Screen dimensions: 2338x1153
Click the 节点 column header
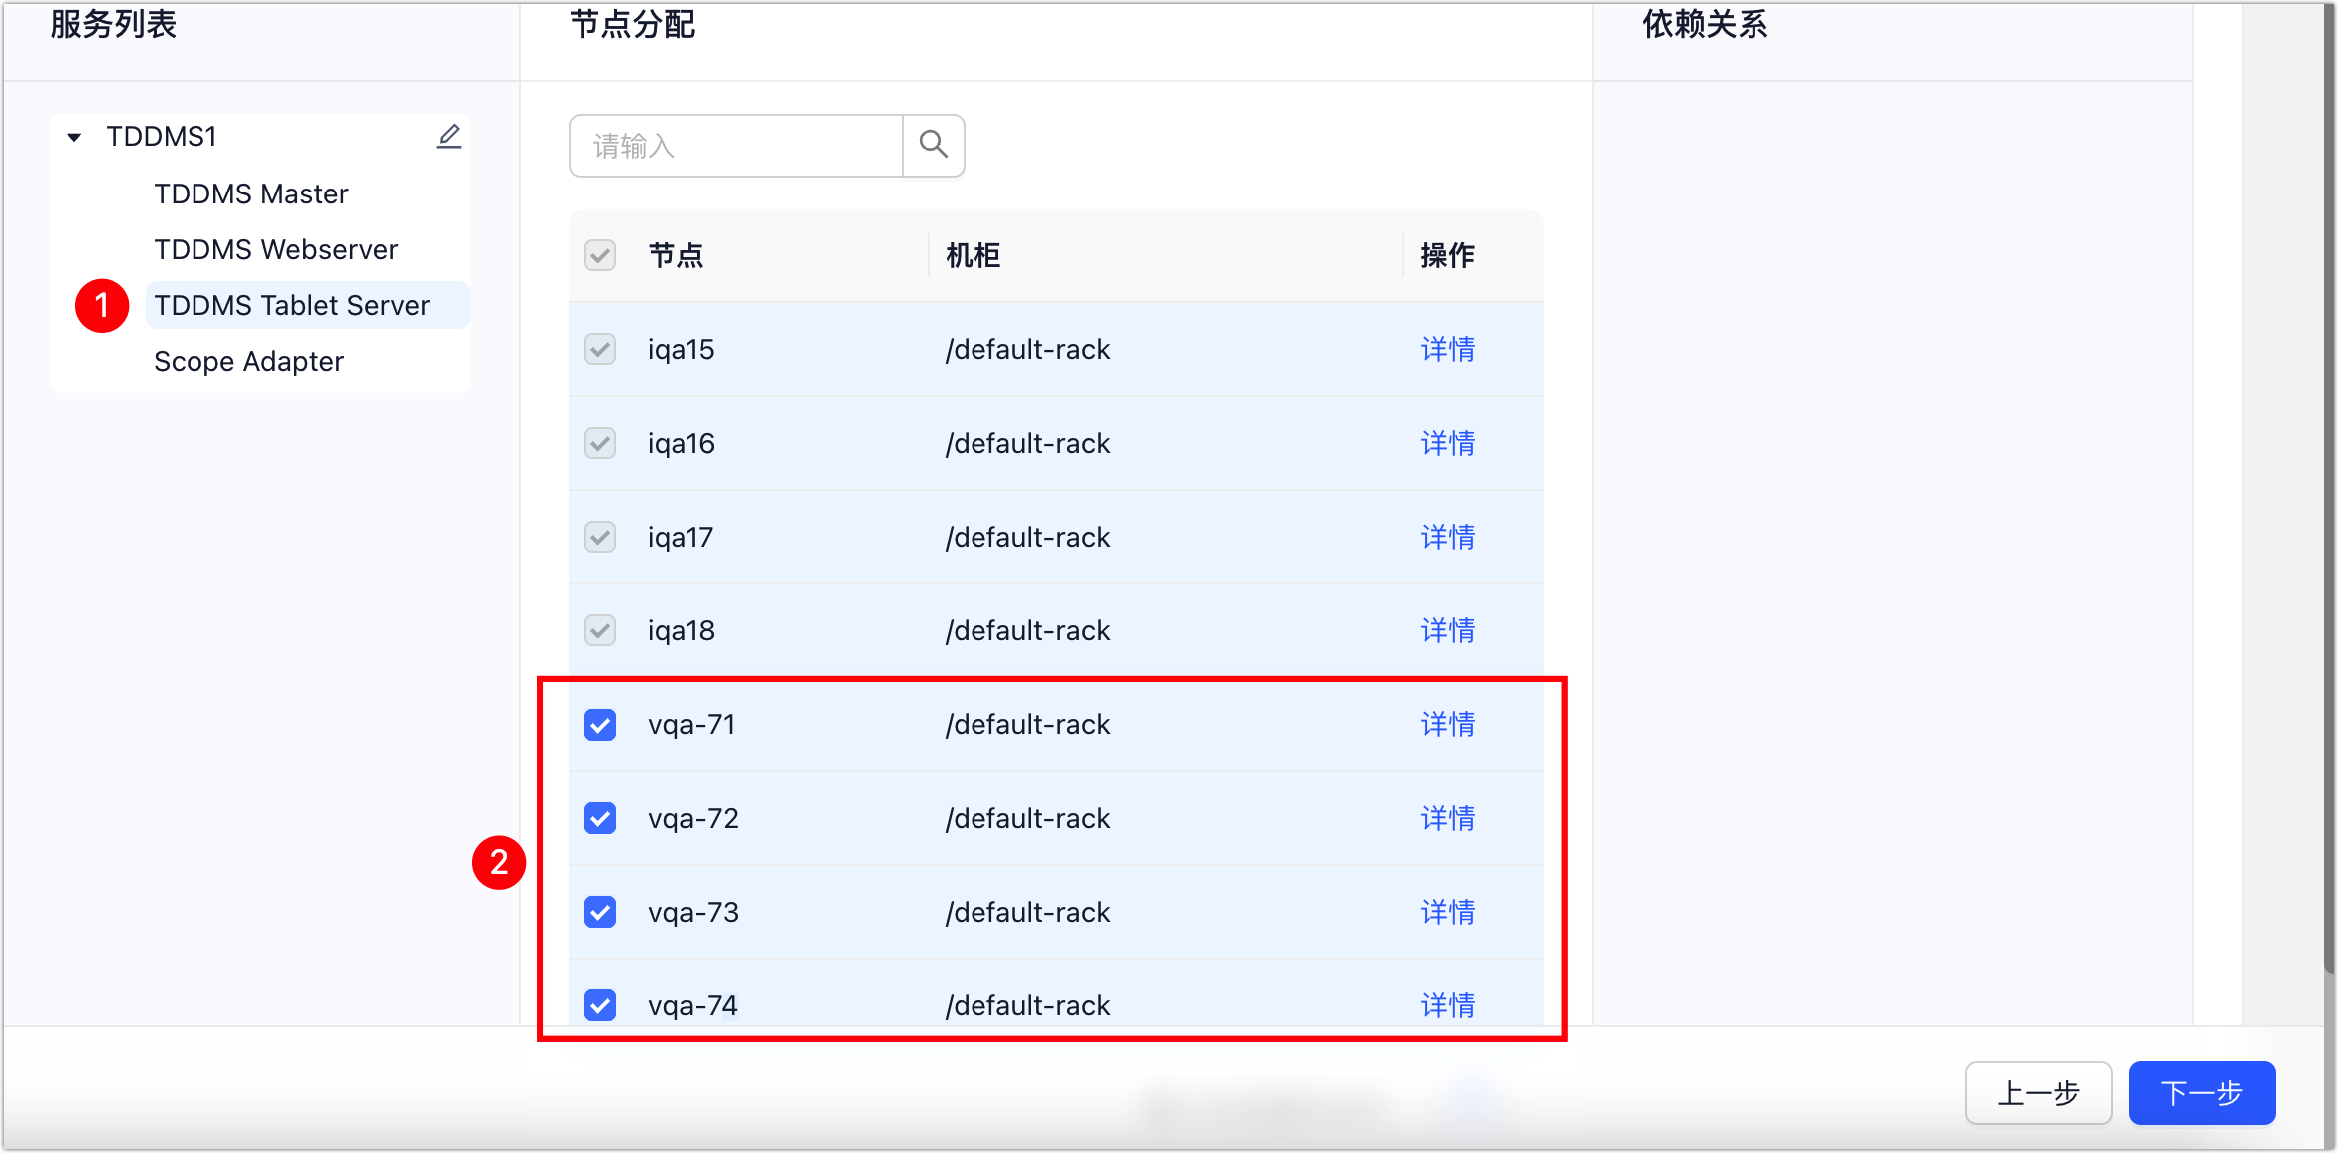[x=676, y=255]
